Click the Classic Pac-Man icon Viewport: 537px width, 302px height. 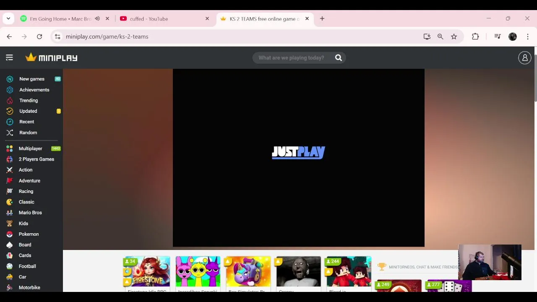[10, 202]
